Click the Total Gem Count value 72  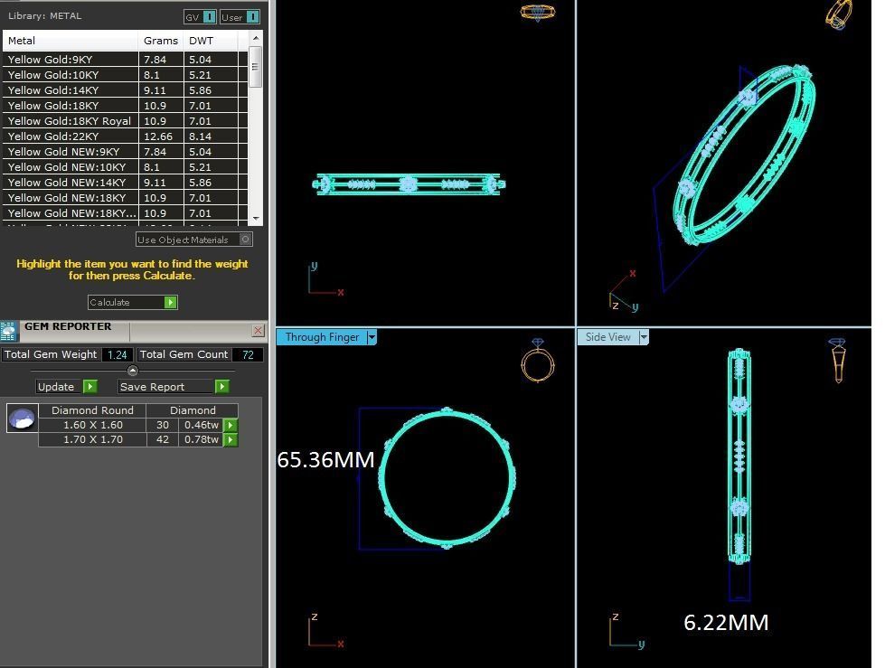(247, 354)
